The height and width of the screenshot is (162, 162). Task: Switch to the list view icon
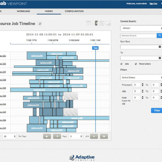(x=89, y=23)
